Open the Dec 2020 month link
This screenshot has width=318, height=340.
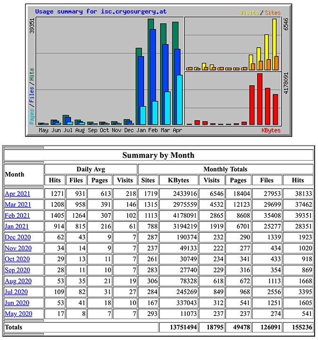click(18, 237)
